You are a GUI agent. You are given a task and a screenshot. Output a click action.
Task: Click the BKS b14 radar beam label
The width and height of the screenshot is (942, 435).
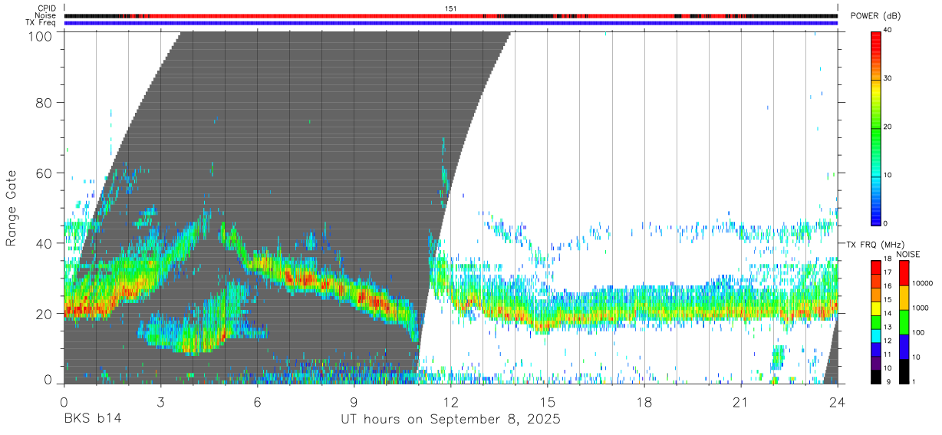92,420
